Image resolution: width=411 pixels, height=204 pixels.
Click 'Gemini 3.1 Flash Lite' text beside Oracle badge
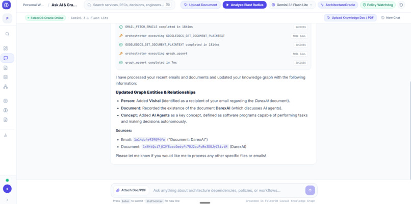point(89,18)
